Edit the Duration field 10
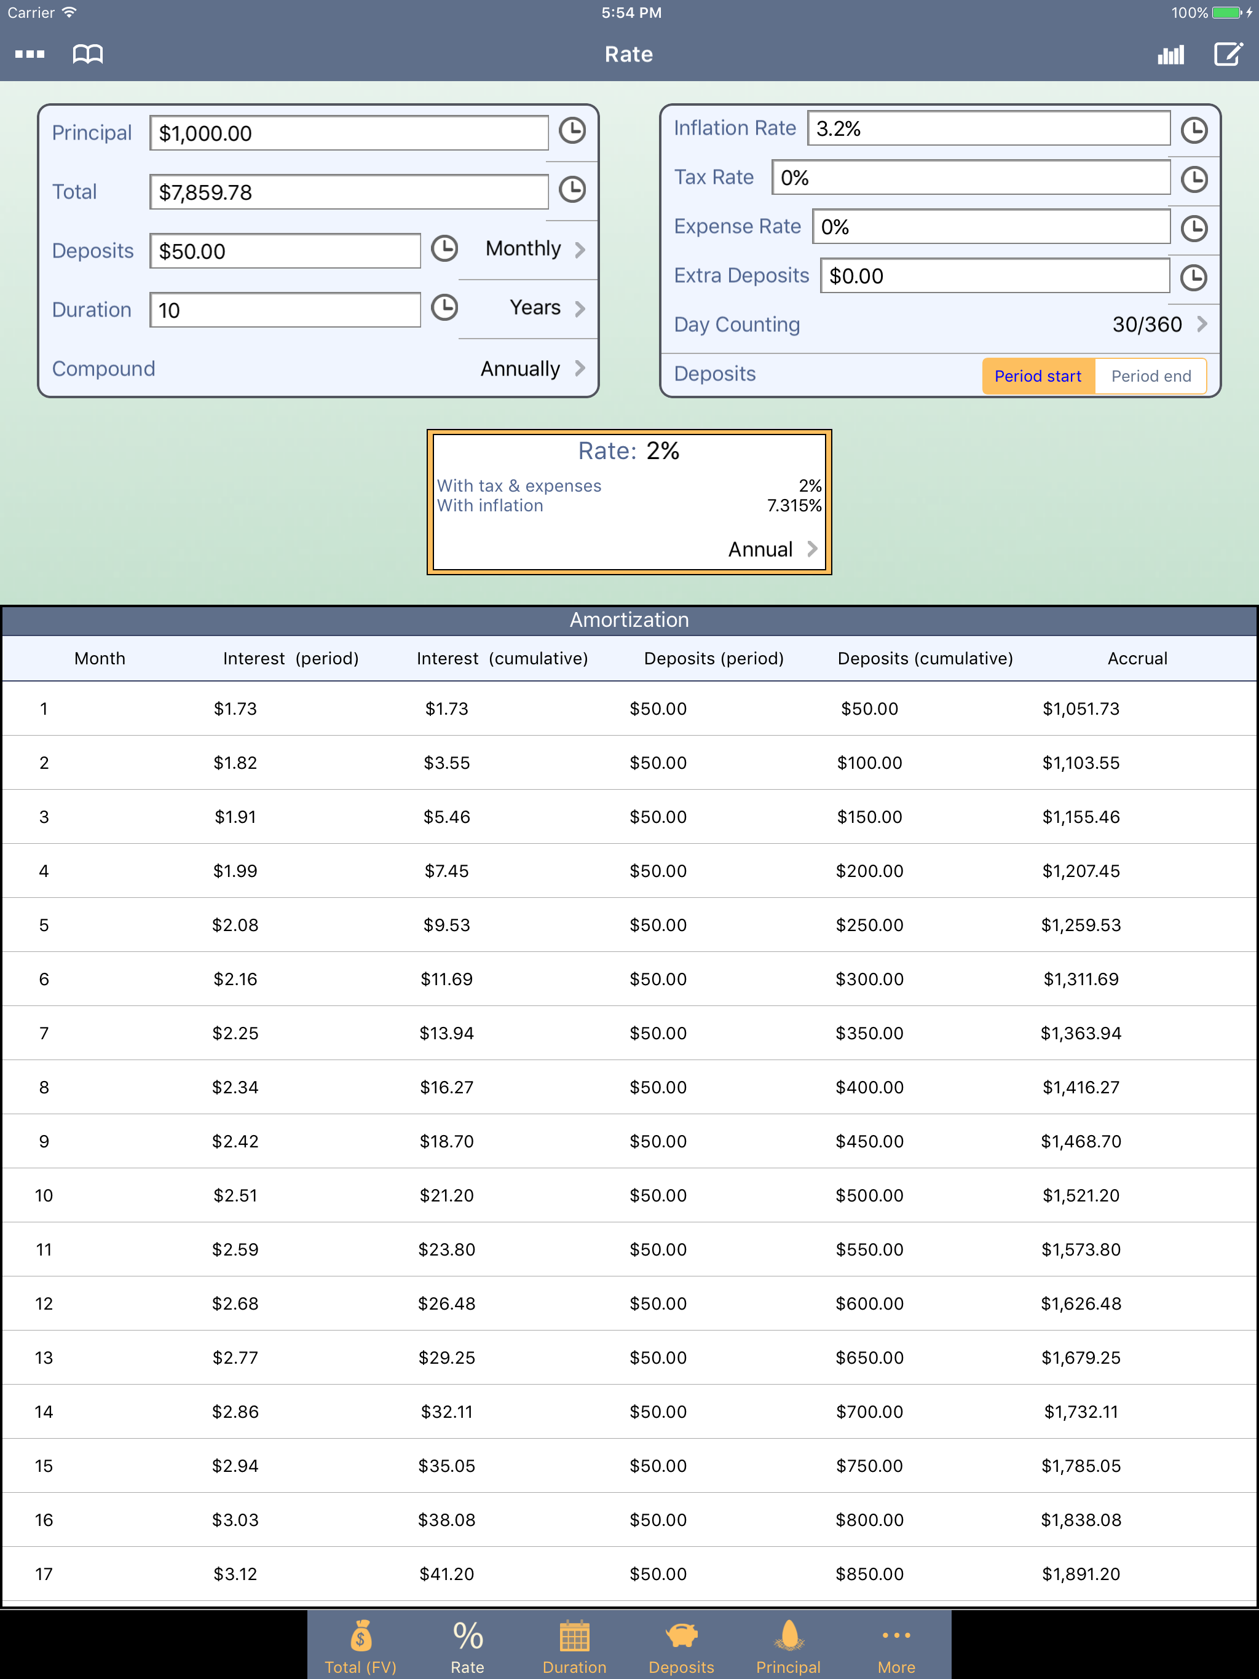1259x1679 pixels. point(285,310)
